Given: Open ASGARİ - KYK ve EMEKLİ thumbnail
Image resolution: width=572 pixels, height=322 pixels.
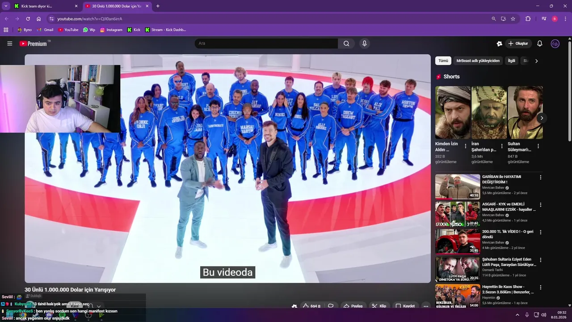Looking at the screenshot, I should point(458,214).
